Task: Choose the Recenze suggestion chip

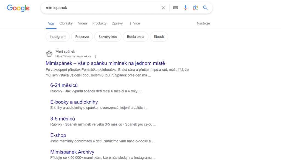Action: pos(82,37)
